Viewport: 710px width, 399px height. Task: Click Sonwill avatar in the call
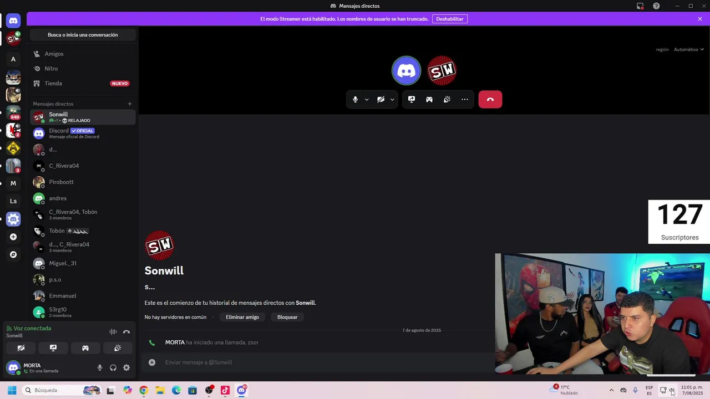coord(442,70)
